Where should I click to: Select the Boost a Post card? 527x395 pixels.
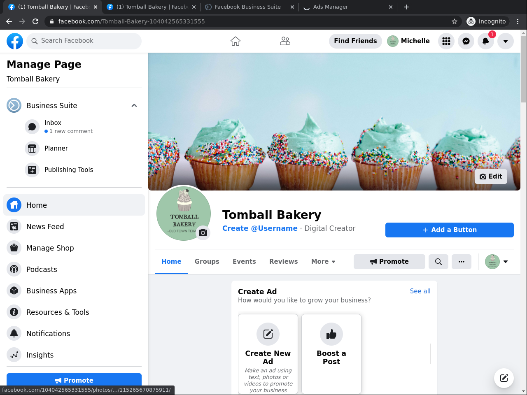tap(331, 354)
